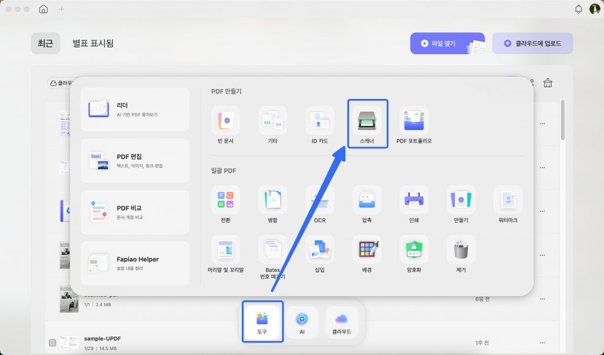
Task: Click the 파일 열기 button
Action: 447,44
